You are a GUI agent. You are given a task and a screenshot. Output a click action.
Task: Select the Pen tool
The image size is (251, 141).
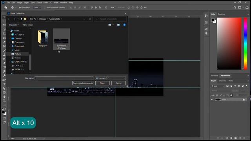pos(4,80)
